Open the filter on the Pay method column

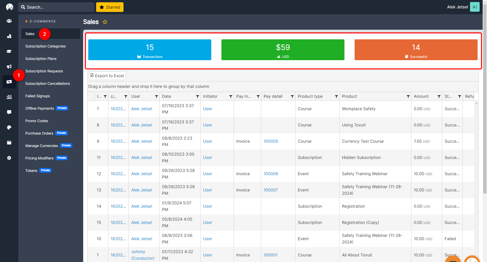[x=258, y=96]
